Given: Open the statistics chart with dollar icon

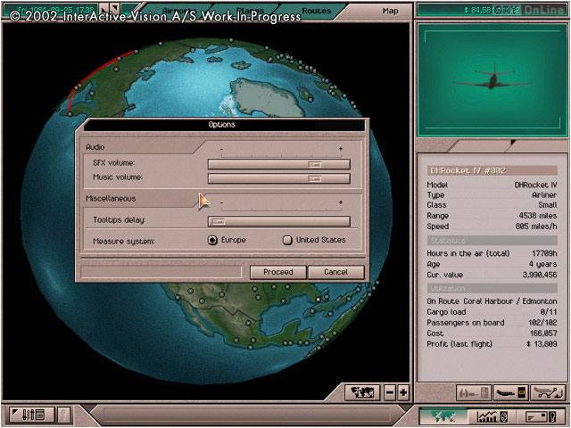Looking at the screenshot, I should tap(492, 416).
